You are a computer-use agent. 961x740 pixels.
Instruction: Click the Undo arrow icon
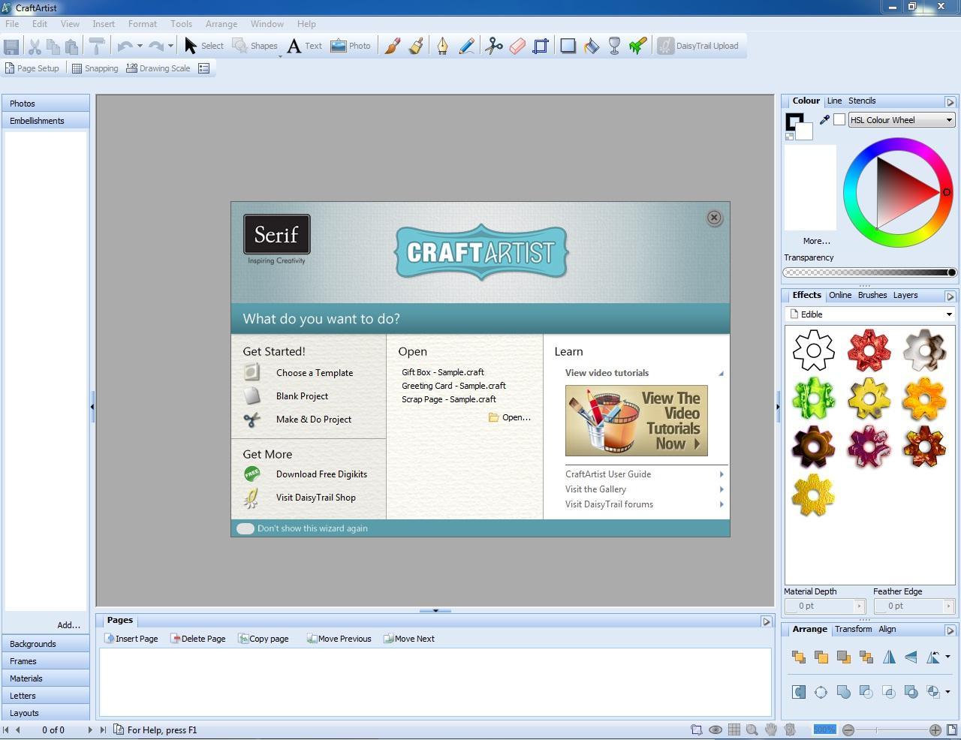[125, 46]
